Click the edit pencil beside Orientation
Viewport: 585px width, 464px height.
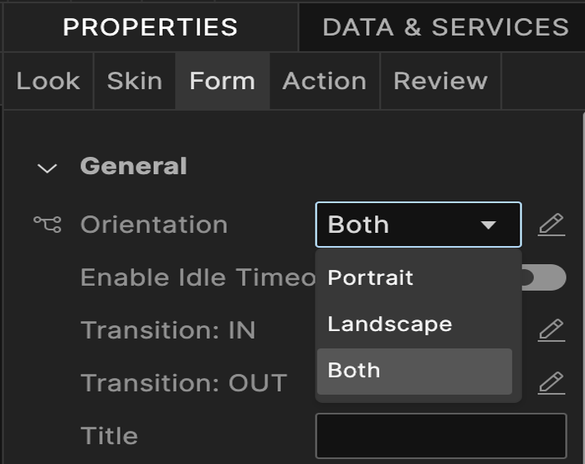[551, 225]
